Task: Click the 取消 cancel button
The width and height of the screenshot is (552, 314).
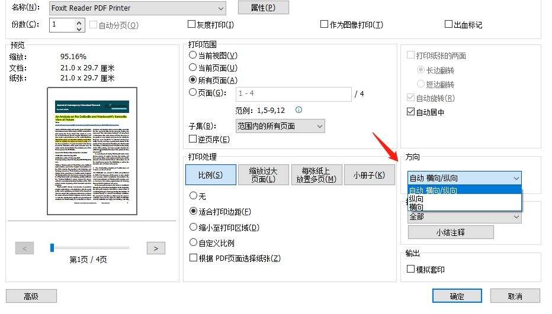Action: point(515,296)
